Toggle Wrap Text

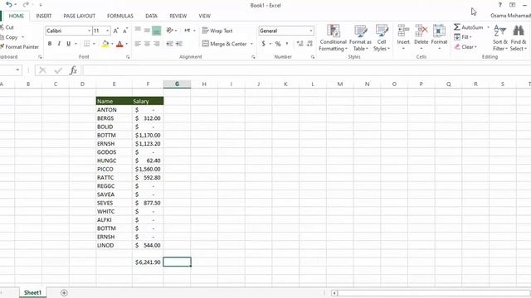217,31
